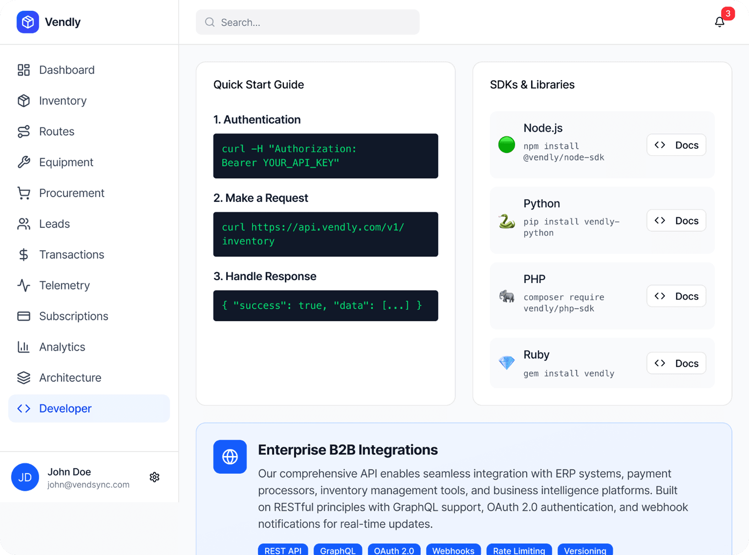Open the settings gear beside John Doe
This screenshot has height=555, width=749.
[x=154, y=477]
